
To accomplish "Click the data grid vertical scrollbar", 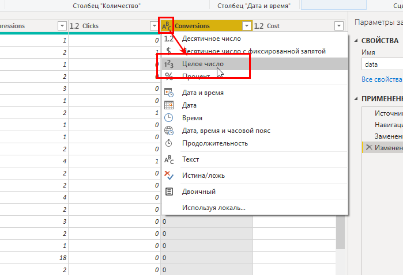I will click(340, 232).
